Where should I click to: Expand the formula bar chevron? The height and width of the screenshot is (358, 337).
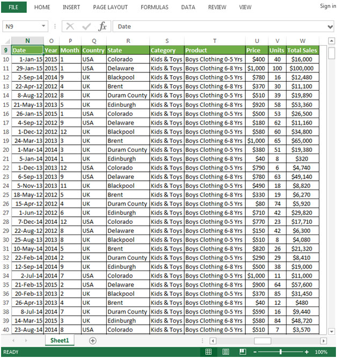click(330, 27)
